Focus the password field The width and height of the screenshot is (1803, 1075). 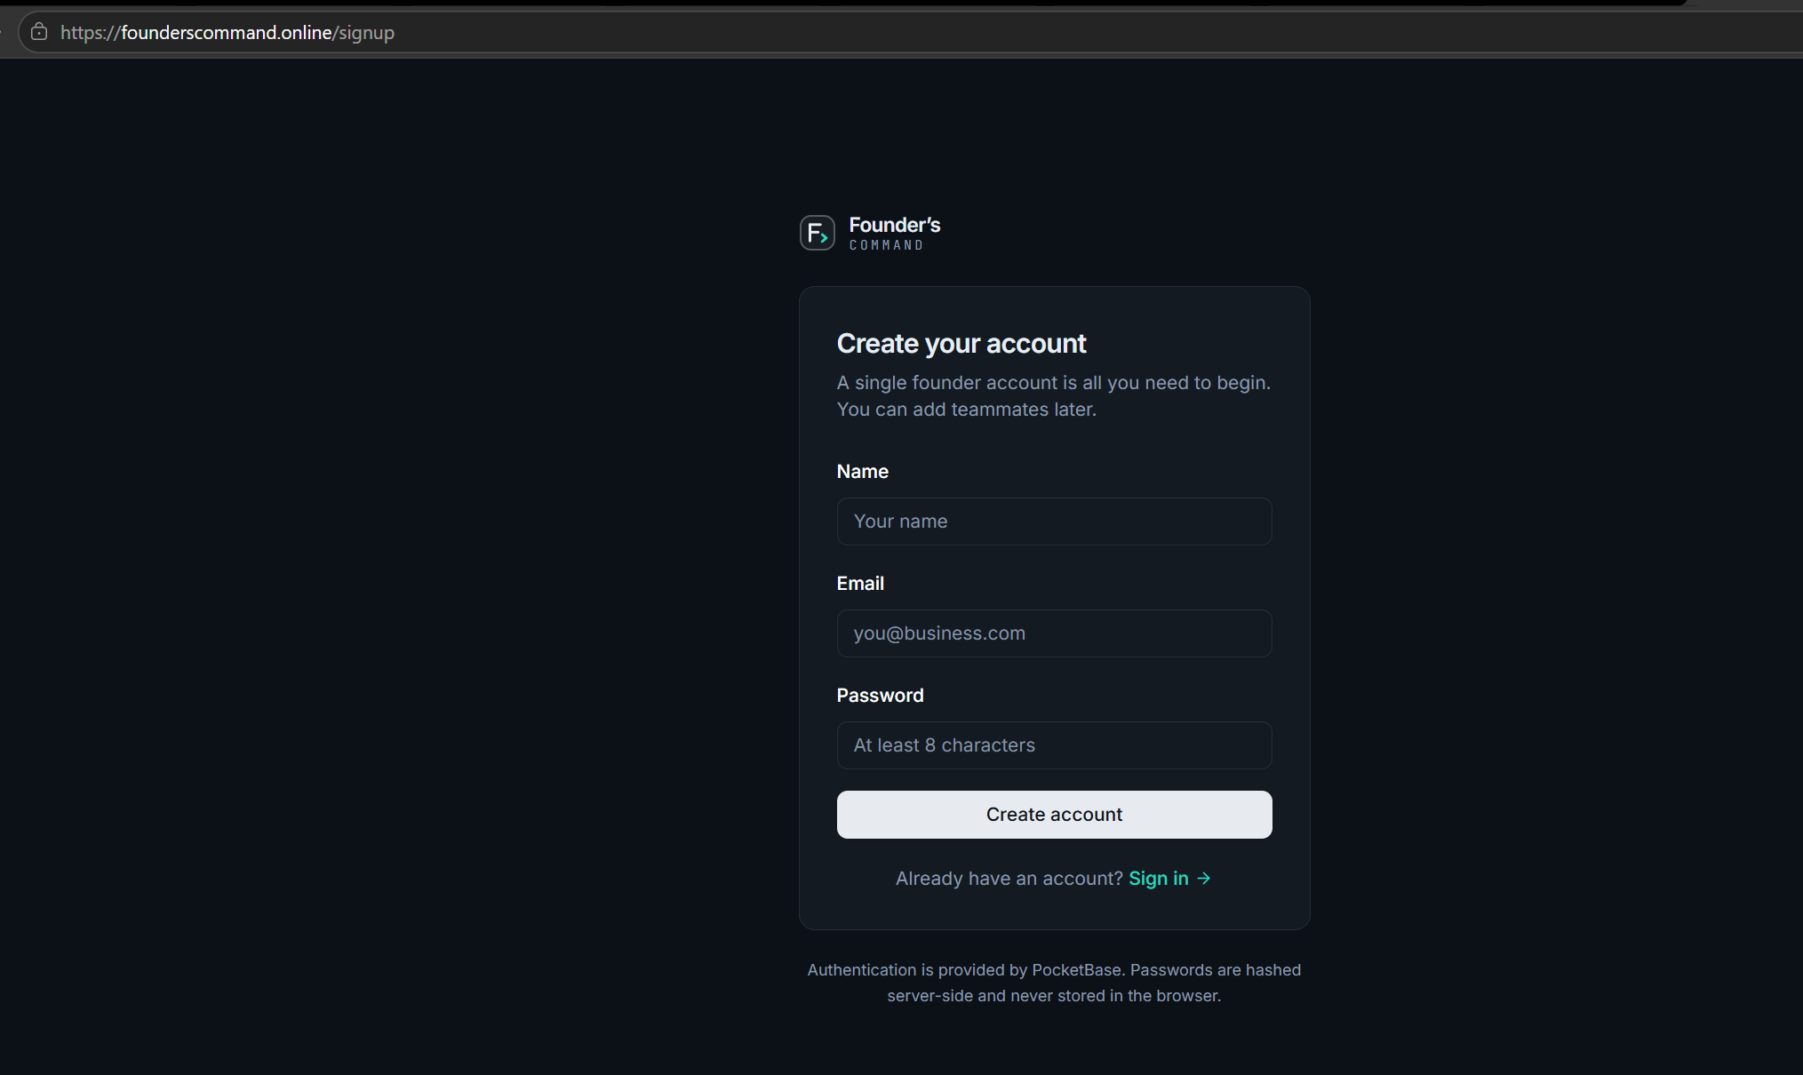pos(1054,745)
